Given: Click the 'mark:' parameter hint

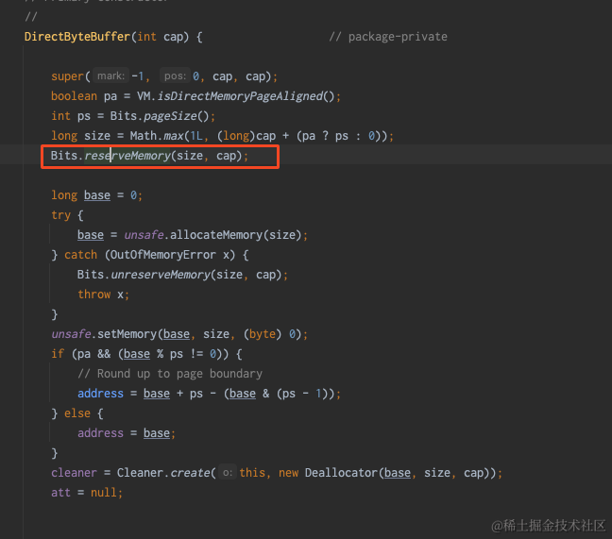Looking at the screenshot, I should click(x=110, y=76).
